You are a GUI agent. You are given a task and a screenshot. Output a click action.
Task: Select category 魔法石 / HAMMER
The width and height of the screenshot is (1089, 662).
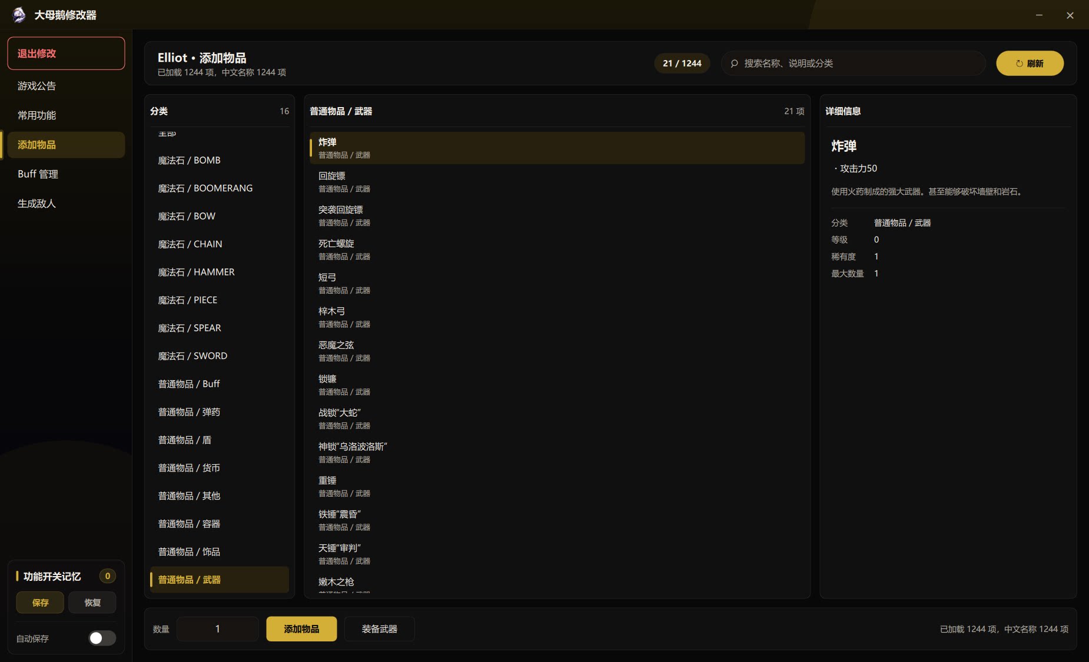point(220,272)
